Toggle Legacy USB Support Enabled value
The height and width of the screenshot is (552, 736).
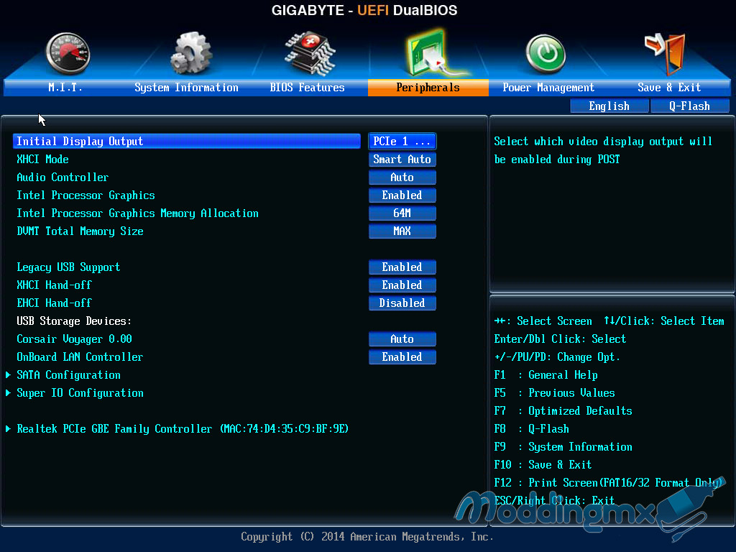402,267
